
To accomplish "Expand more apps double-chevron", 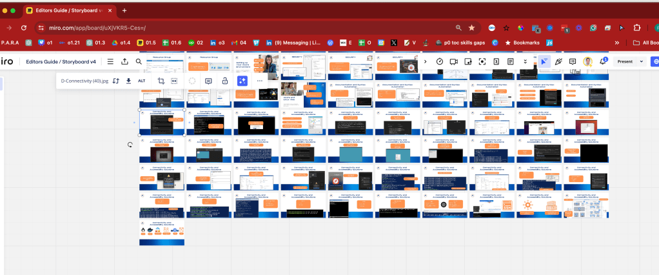I will click(x=525, y=61).
